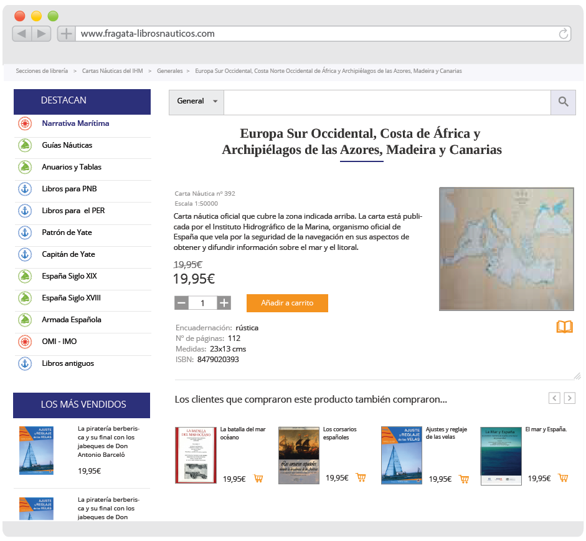Show next related products with right arrow
This screenshot has width=586, height=541.
[570, 398]
